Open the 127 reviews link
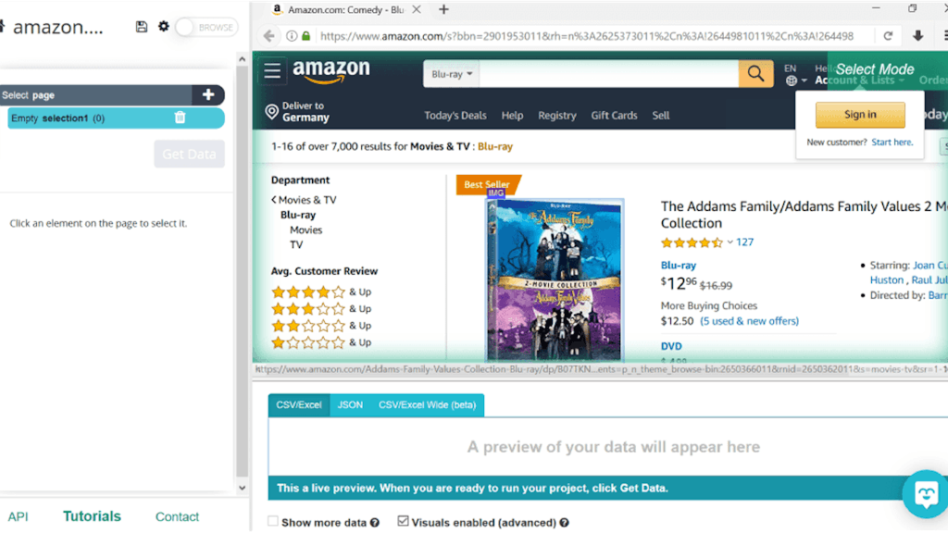This screenshot has width=948, height=533. pyautogui.click(x=744, y=242)
